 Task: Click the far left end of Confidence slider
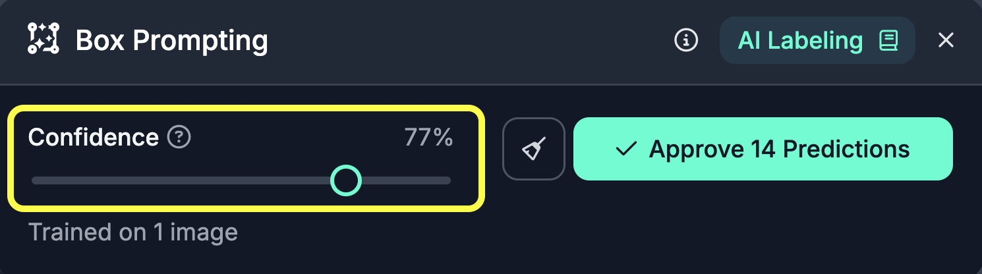point(34,180)
